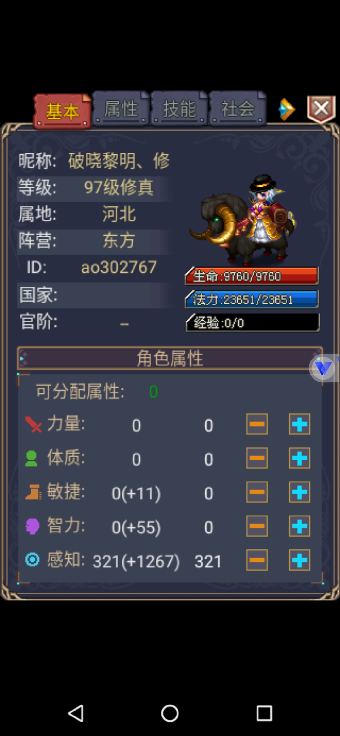
Task: Tap the floating blue V assistant icon
Action: click(x=322, y=368)
